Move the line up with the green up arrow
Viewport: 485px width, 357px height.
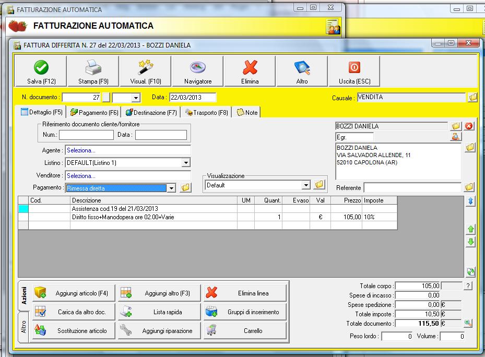click(471, 229)
